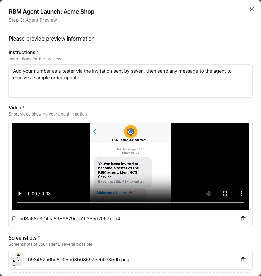Viewport: 261px width, 276px height.
Task: Click 'Screenshots of your agent, several possible' hint
Action: pyautogui.click(x=50, y=244)
